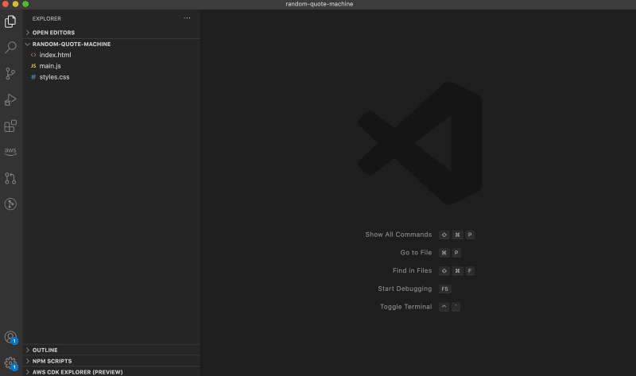Maximize window with green button
Image resolution: width=636 pixels, height=376 pixels.
tap(25, 4)
